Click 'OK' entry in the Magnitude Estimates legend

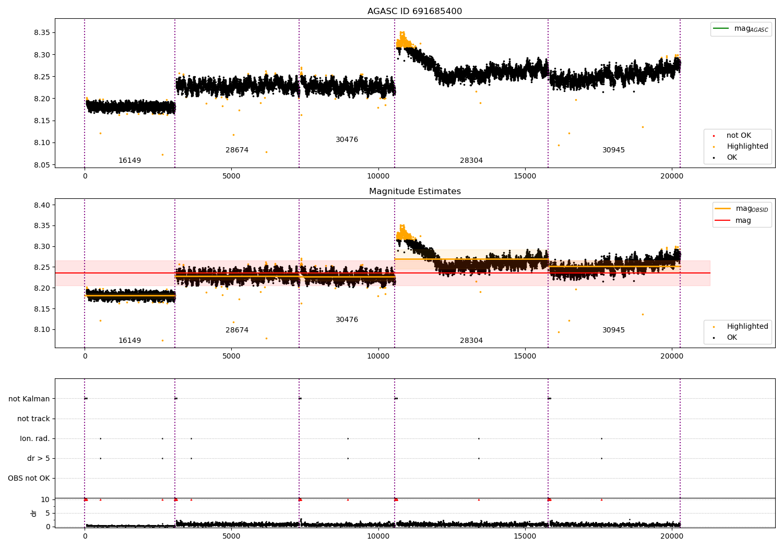coord(732,338)
